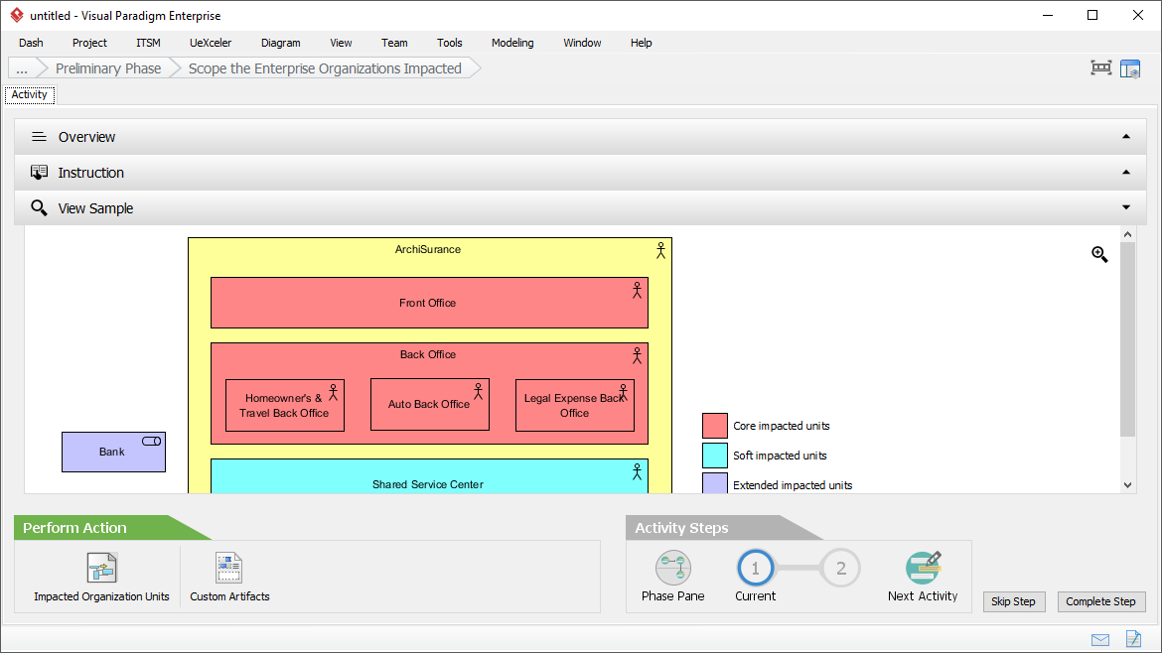Select step 2 circle in Activity Steps
1162x653 pixels.
[x=841, y=568]
